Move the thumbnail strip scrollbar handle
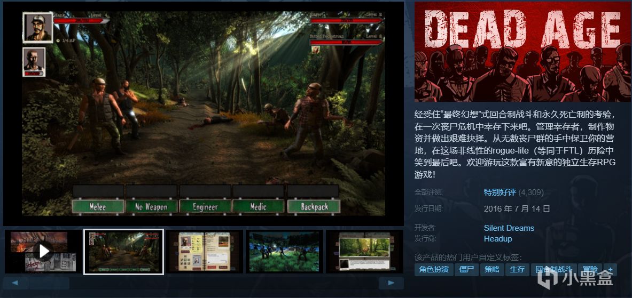632x298 pixels. (x=49, y=283)
